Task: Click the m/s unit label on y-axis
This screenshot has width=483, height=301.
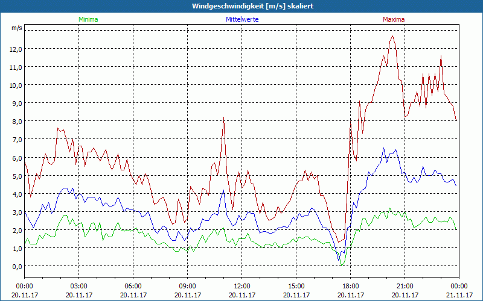Action: [16, 28]
